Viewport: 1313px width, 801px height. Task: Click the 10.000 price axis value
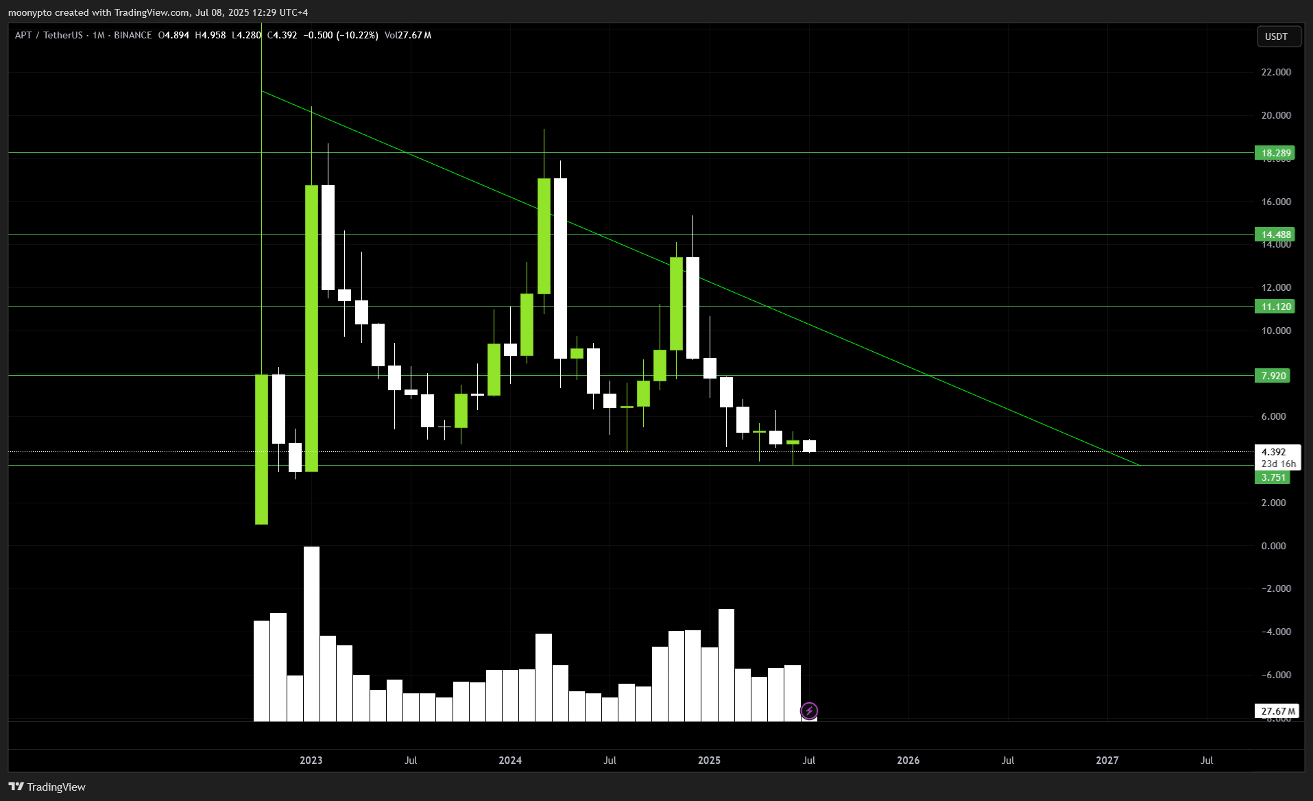1276,331
